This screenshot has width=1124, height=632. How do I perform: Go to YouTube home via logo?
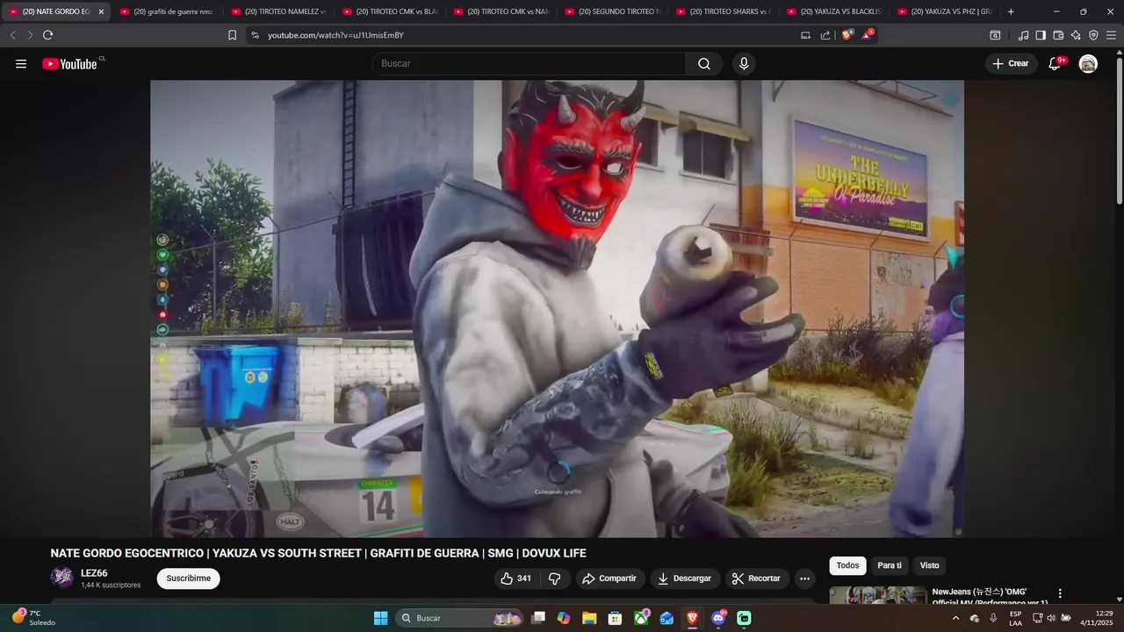tap(70, 63)
